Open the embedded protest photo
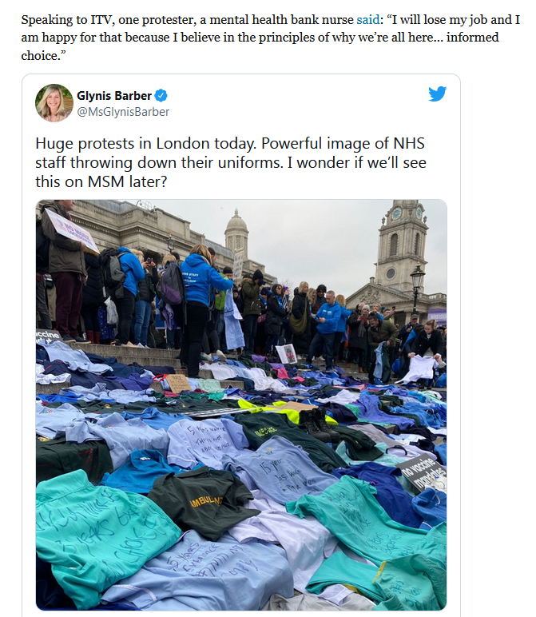 [x=241, y=405]
